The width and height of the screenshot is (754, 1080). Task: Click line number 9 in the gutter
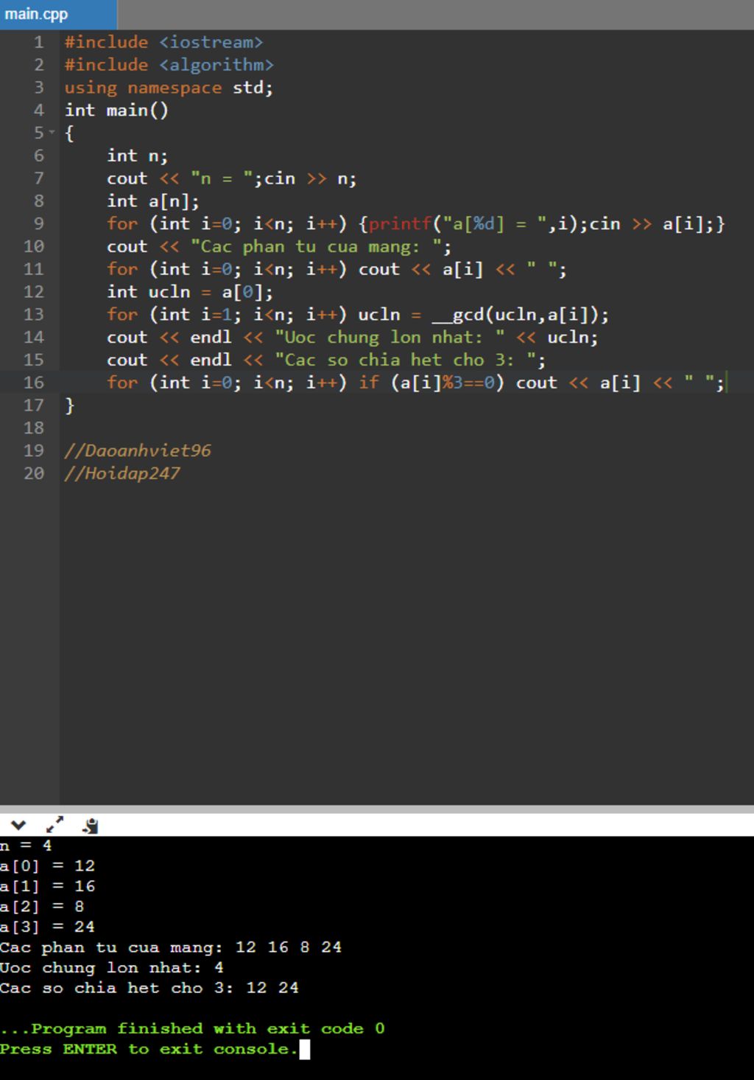pos(38,223)
